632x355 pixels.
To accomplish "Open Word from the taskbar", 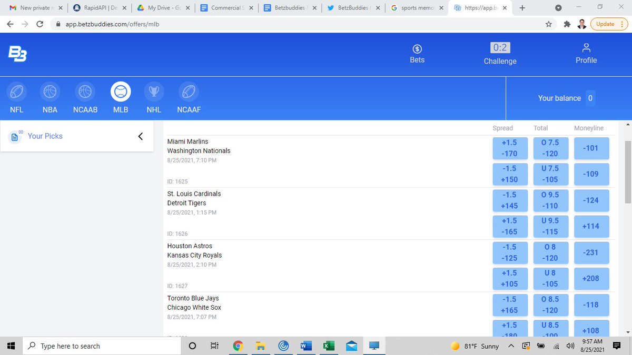I will click(305, 346).
